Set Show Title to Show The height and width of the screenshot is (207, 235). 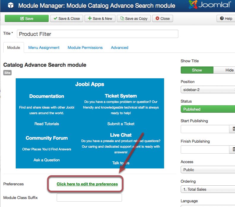click(x=197, y=70)
